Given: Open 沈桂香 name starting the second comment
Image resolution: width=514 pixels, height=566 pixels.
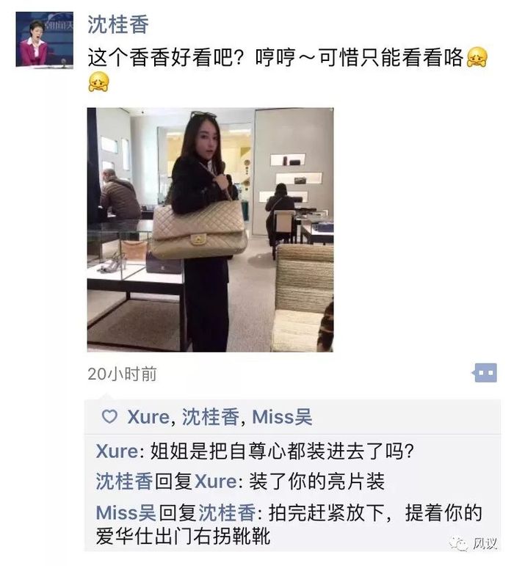Looking at the screenshot, I should click(x=125, y=482).
